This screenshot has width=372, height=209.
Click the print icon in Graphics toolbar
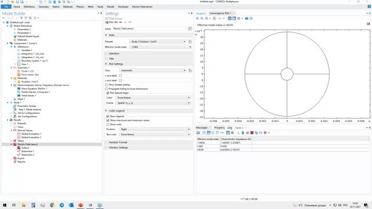click(x=251, y=19)
